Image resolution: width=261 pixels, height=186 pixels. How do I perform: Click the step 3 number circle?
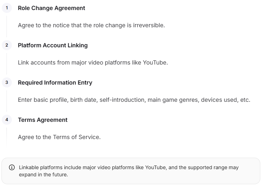(x=7, y=82)
